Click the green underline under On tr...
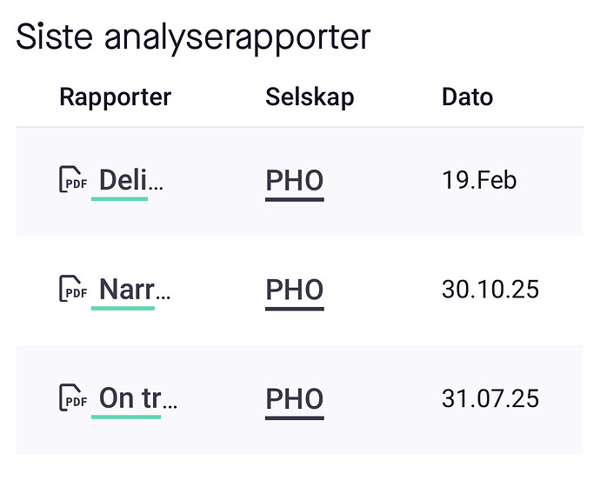 [x=126, y=417]
